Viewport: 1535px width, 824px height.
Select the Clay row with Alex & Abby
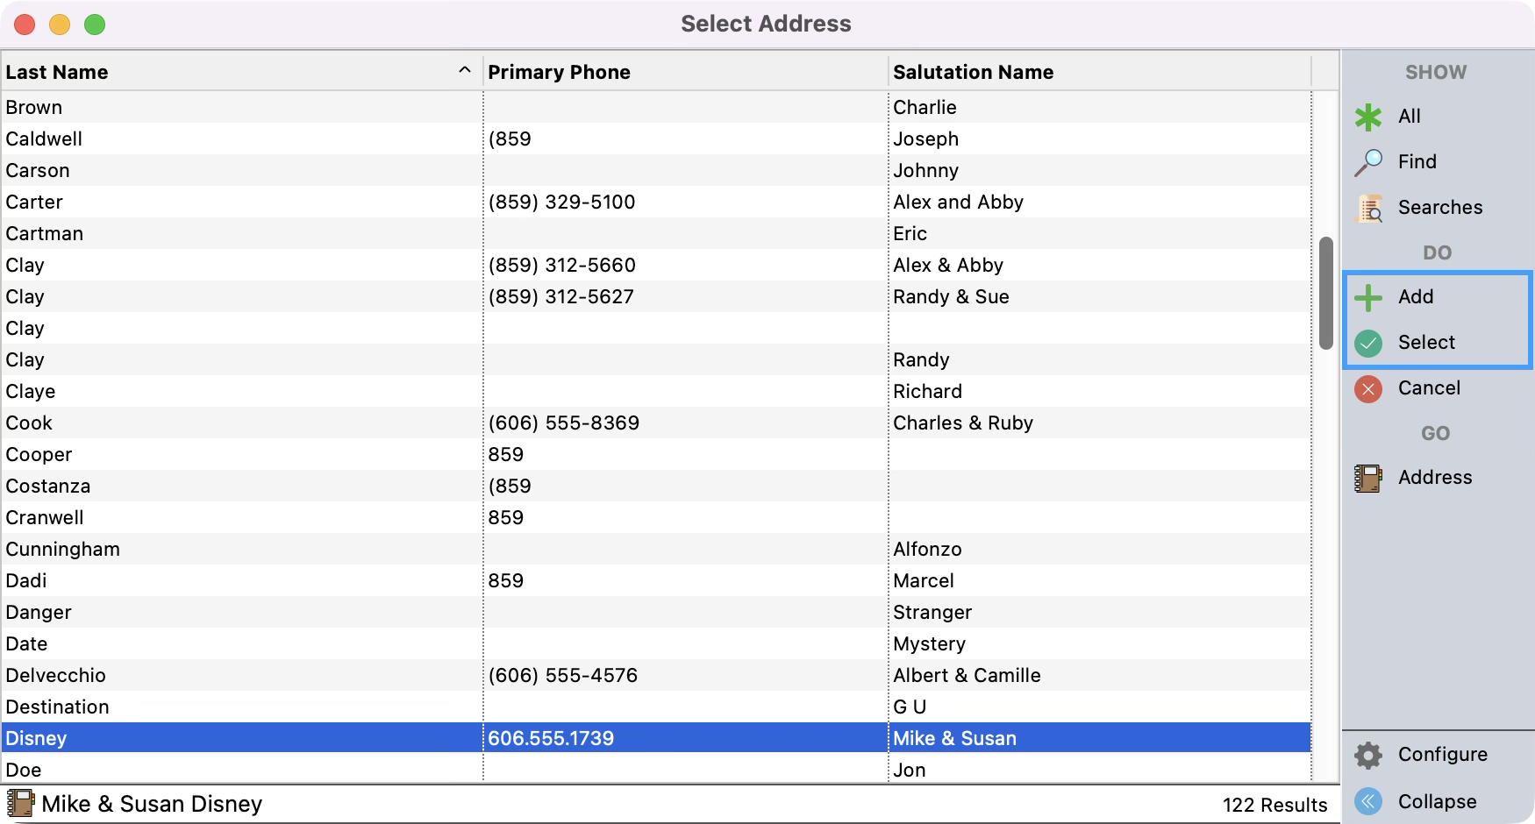coord(656,265)
